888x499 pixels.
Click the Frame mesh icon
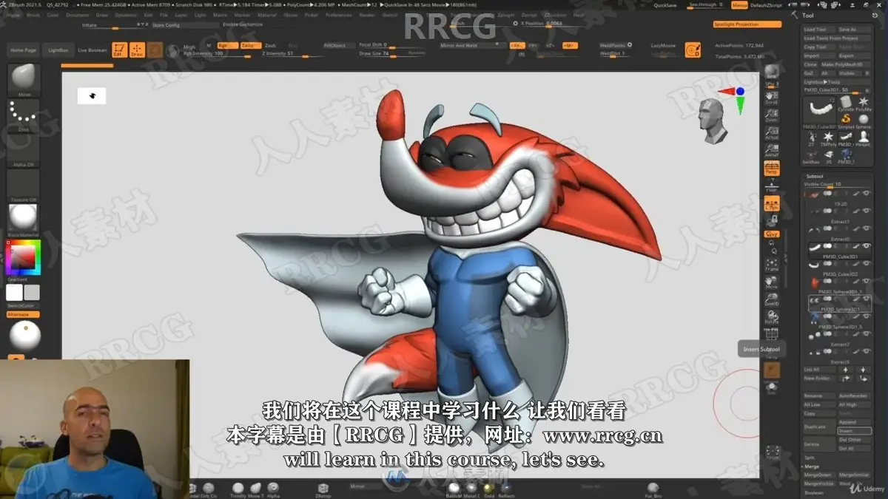click(772, 265)
